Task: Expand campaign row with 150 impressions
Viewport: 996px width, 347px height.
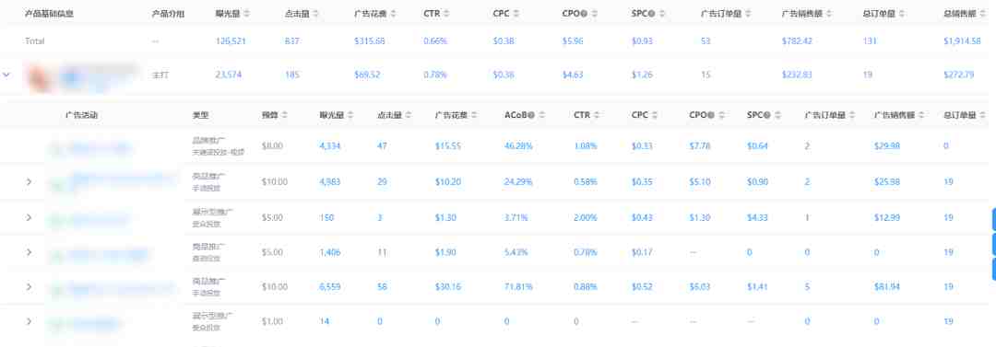Action: pos(29,217)
